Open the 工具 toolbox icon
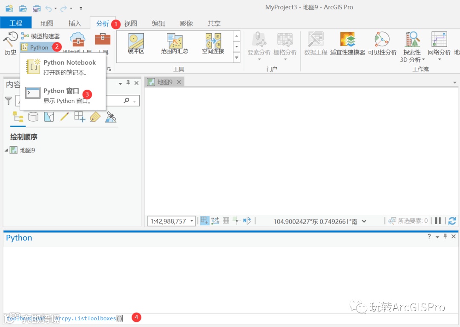460x327 pixels. (x=103, y=39)
